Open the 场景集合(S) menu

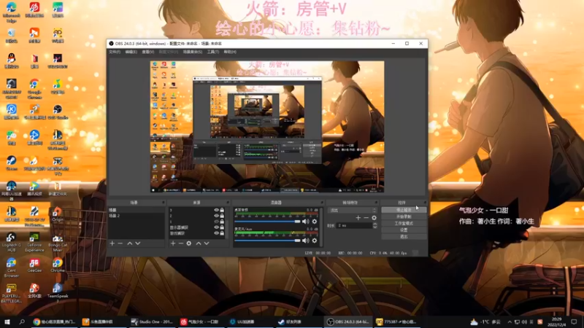193,52
